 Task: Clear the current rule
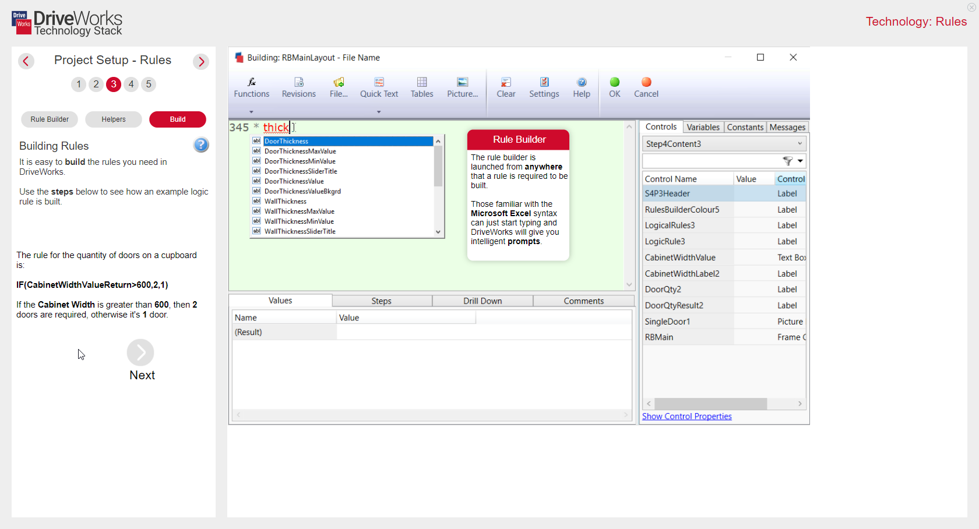point(505,87)
